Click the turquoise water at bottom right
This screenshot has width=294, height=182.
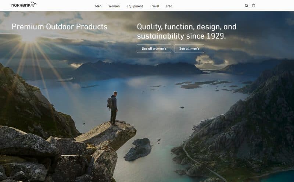click(x=278, y=177)
